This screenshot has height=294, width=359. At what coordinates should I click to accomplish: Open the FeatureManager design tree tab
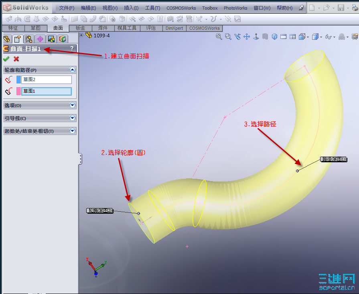(7, 39)
